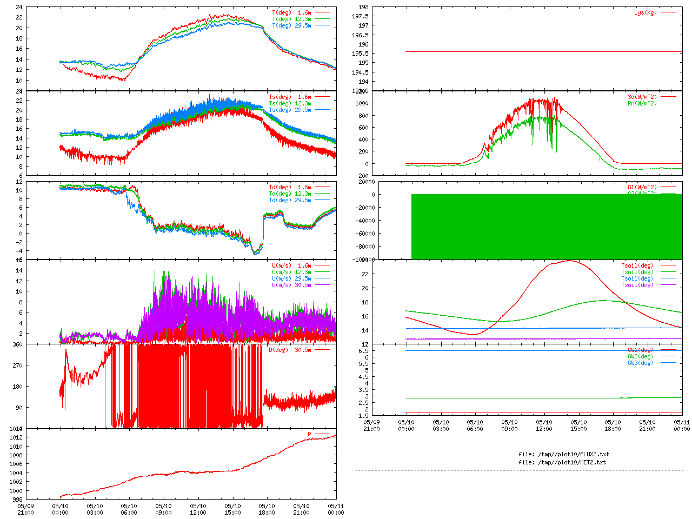Click the "U(m/s) 1.6m" wind legend label
Image resolution: width=692 pixels, height=519 pixels.
[292, 266]
